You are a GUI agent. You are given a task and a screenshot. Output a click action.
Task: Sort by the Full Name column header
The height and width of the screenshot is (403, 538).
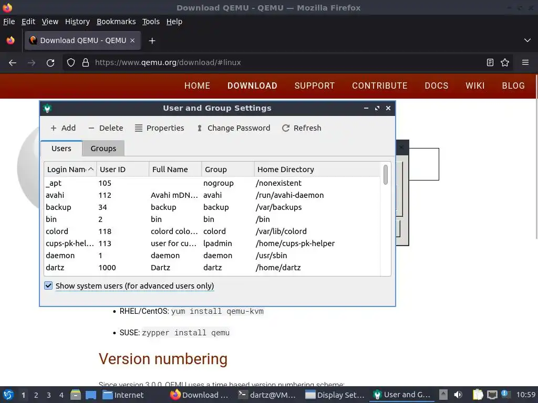tap(175, 169)
